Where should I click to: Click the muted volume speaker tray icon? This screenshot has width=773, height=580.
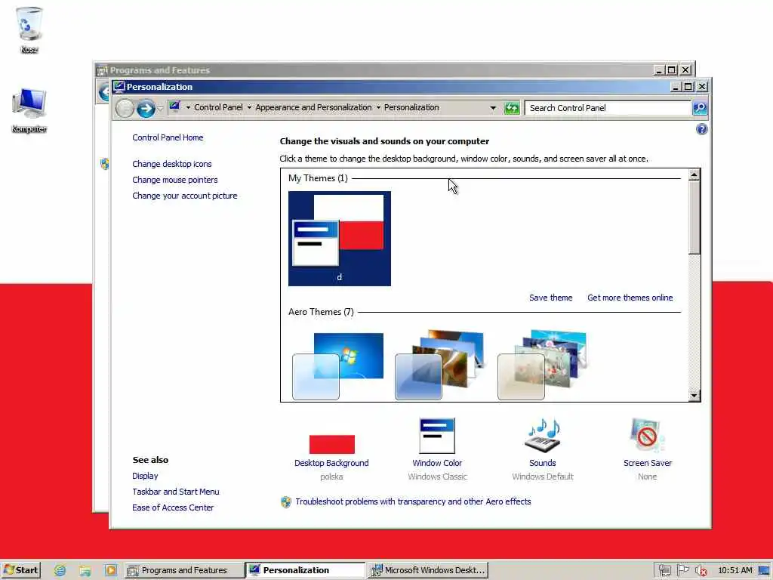[701, 571]
